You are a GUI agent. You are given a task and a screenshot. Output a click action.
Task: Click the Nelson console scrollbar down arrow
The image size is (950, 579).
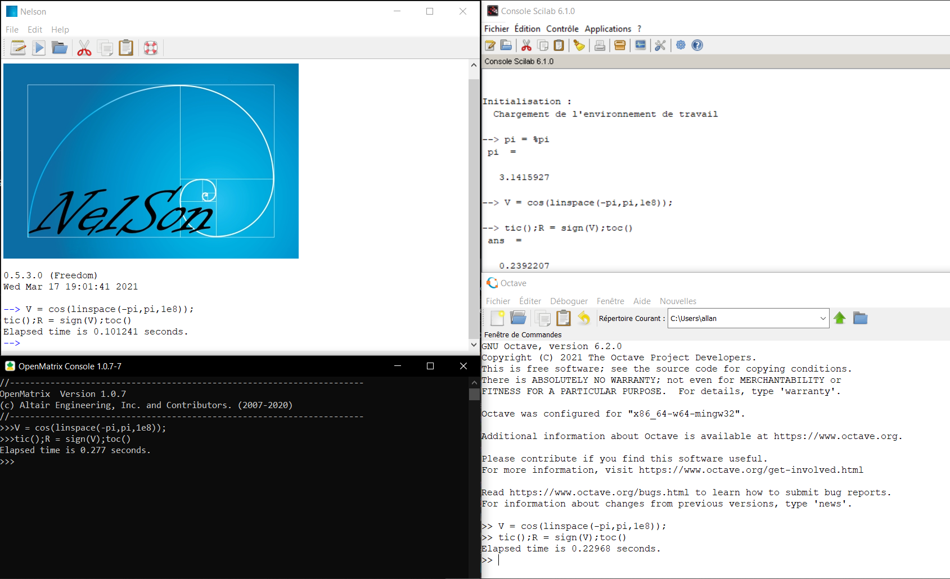(474, 345)
